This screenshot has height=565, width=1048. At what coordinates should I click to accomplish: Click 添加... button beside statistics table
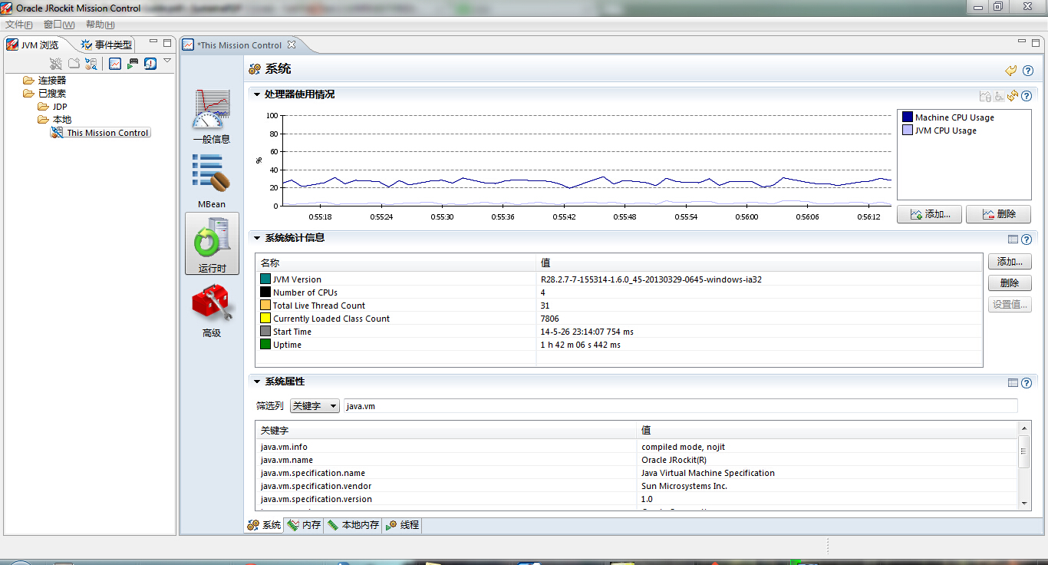(x=1010, y=262)
